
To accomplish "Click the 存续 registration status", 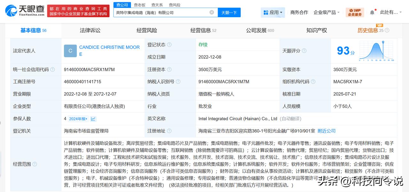I will coord(203,45).
